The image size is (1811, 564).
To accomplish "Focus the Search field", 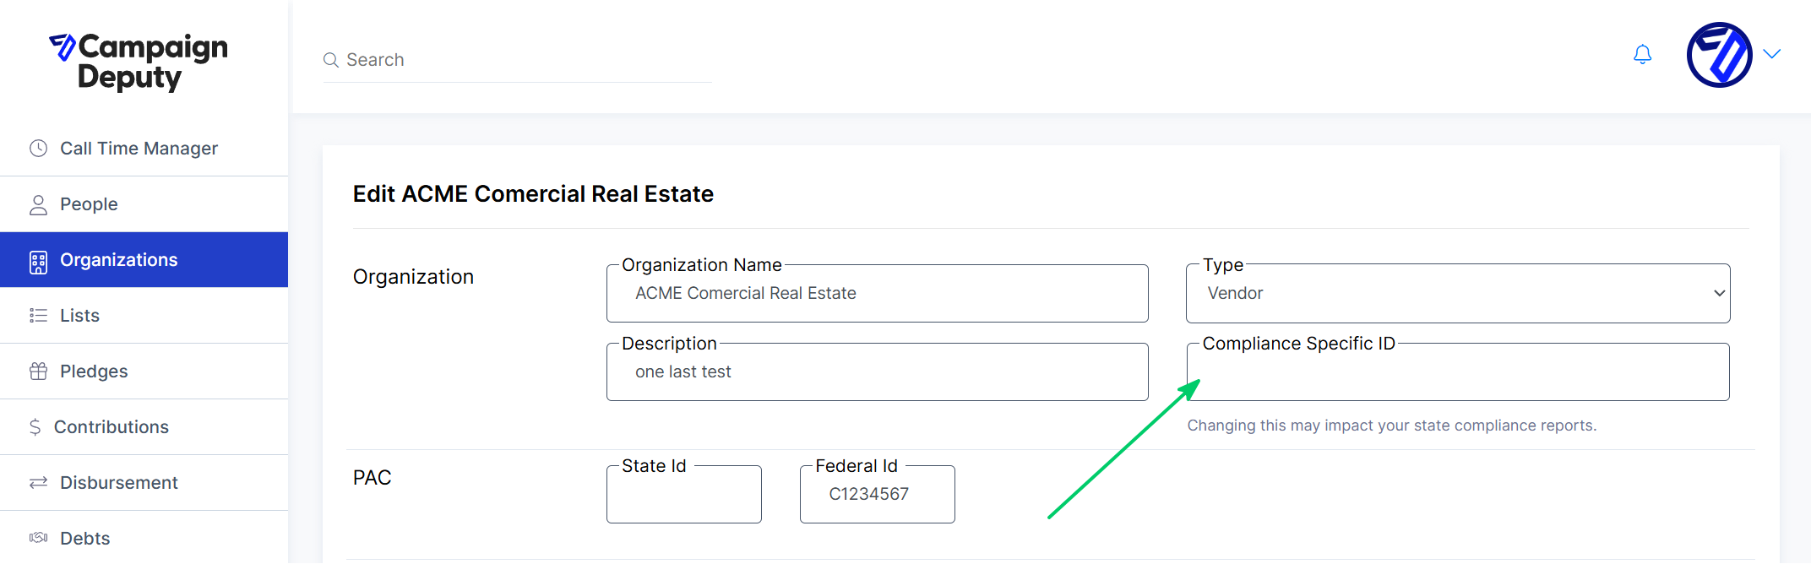I will 517,60.
